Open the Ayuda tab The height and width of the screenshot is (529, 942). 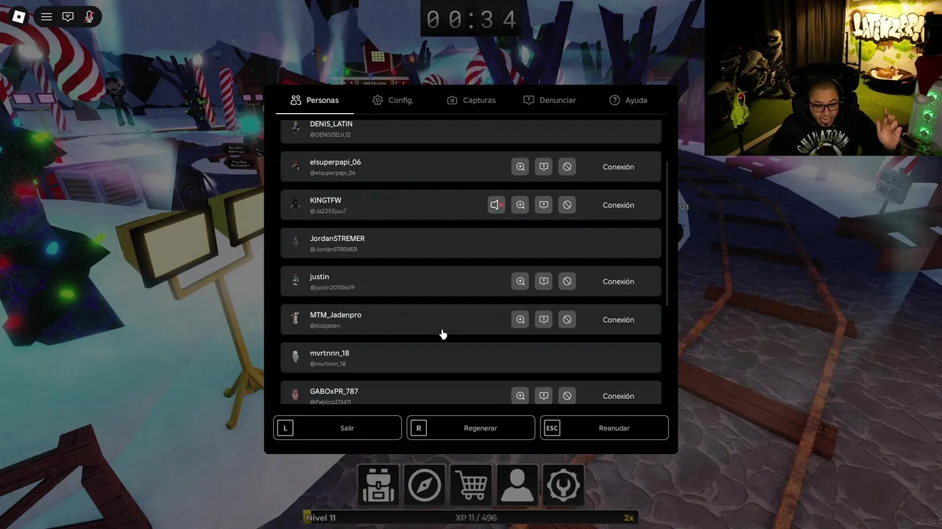point(628,100)
